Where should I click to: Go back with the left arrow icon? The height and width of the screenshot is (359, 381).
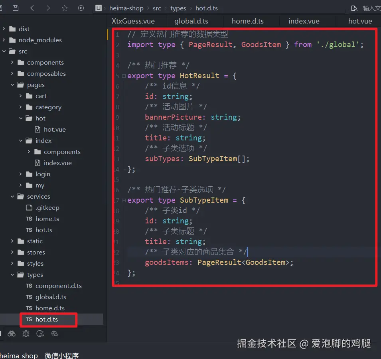coord(32,8)
